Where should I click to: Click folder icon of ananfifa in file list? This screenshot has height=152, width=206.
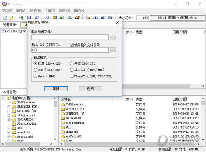[x=63, y=132]
